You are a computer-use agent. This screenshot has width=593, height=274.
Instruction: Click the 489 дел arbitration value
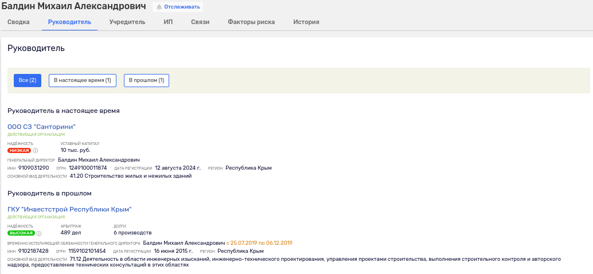tap(71, 233)
